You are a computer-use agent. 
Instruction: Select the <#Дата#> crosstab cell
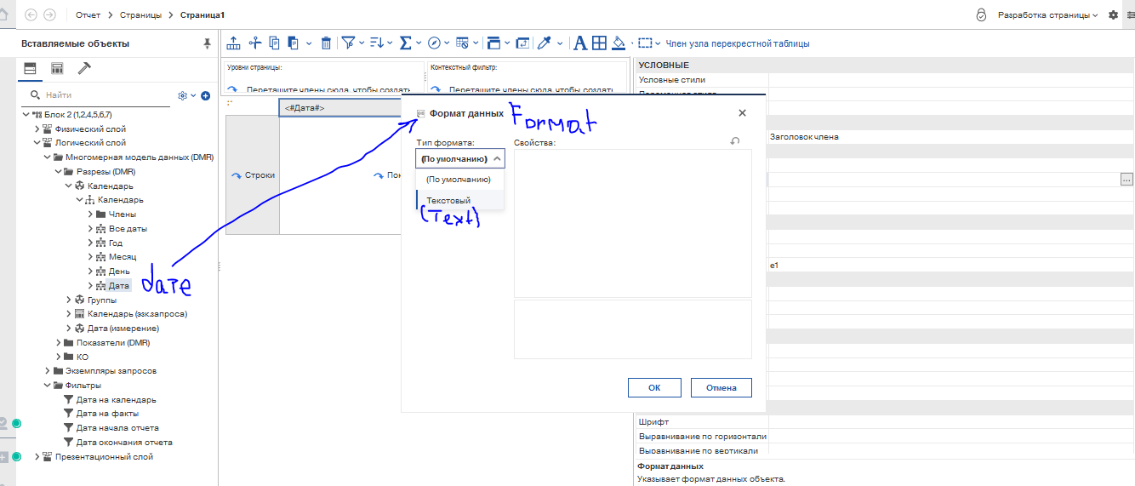click(340, 107)
